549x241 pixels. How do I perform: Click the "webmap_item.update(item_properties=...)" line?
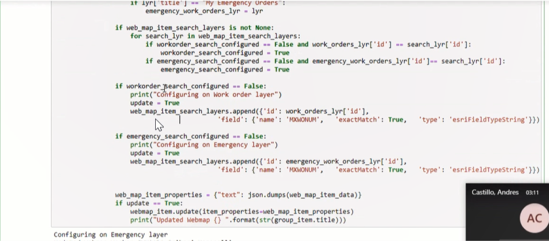[242, 212]
